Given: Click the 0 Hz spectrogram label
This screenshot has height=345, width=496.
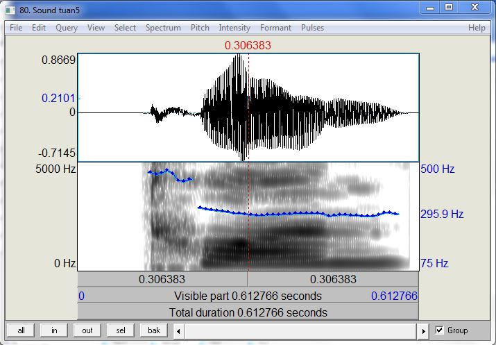Looking at the screenshot, I should coord(65,263).
